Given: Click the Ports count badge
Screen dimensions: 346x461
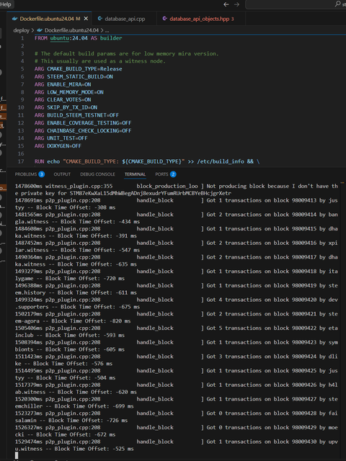Looking at the screenshot, I should click(x=173, y=174).
